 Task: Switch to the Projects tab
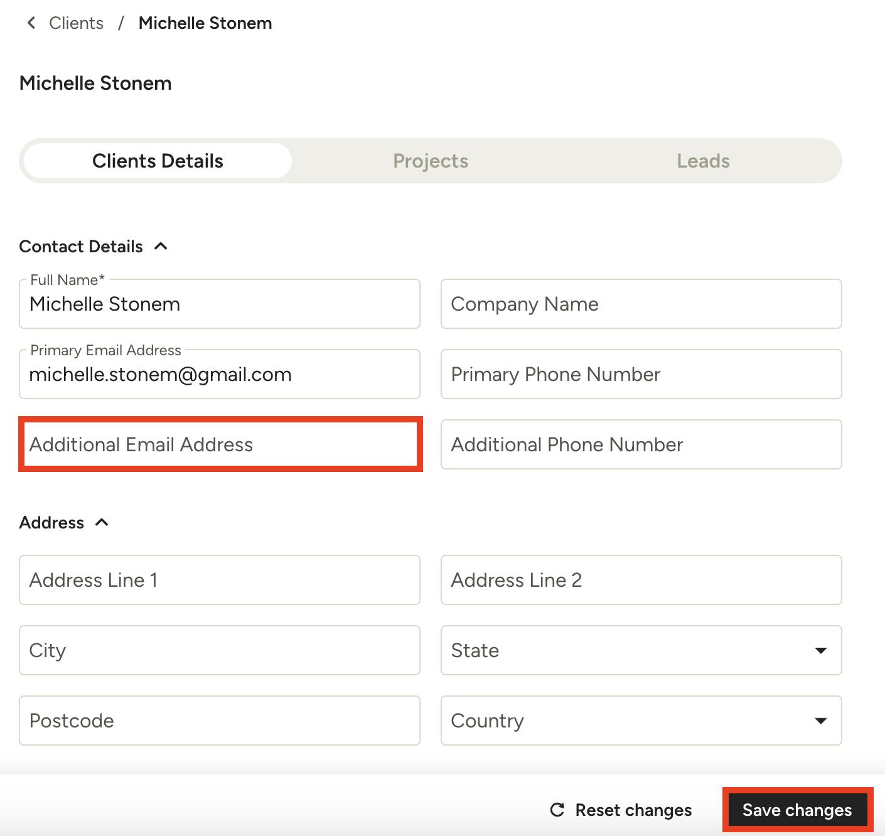coord(431,161)
